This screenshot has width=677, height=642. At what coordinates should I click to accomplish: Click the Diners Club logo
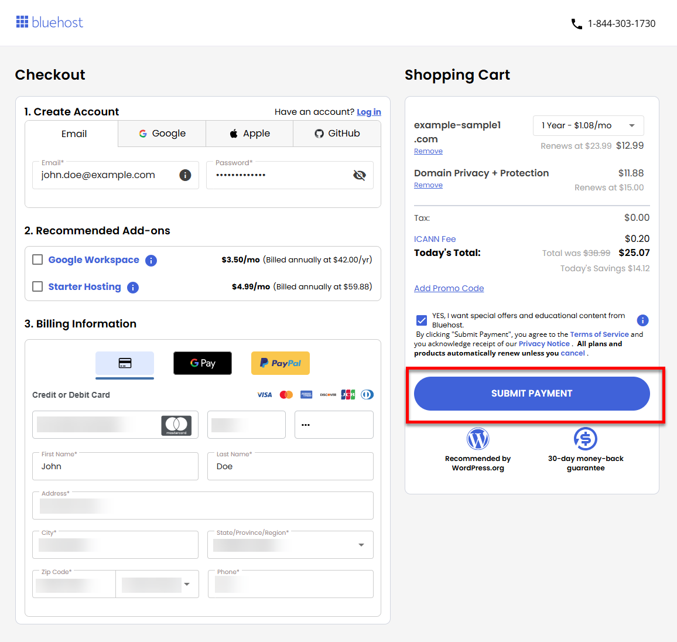tap(367, 395)
